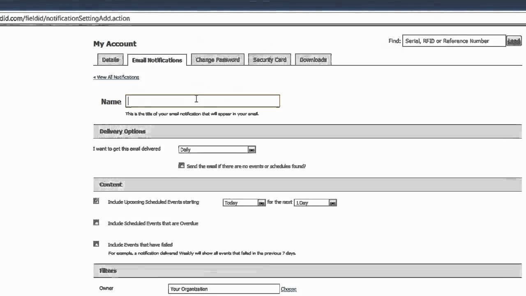
Task: Click the Choose owner link
Action: pos(288,289)
